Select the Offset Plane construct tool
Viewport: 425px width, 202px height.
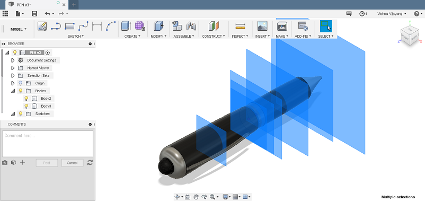point(214,26)
